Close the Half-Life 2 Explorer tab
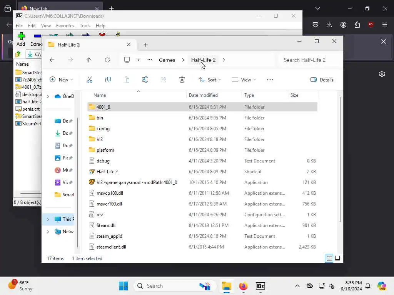 point(129,45)
